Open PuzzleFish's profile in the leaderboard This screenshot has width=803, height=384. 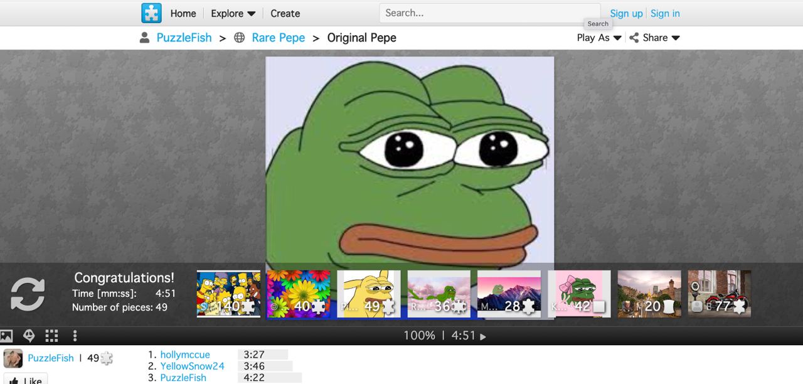[183, 377]
